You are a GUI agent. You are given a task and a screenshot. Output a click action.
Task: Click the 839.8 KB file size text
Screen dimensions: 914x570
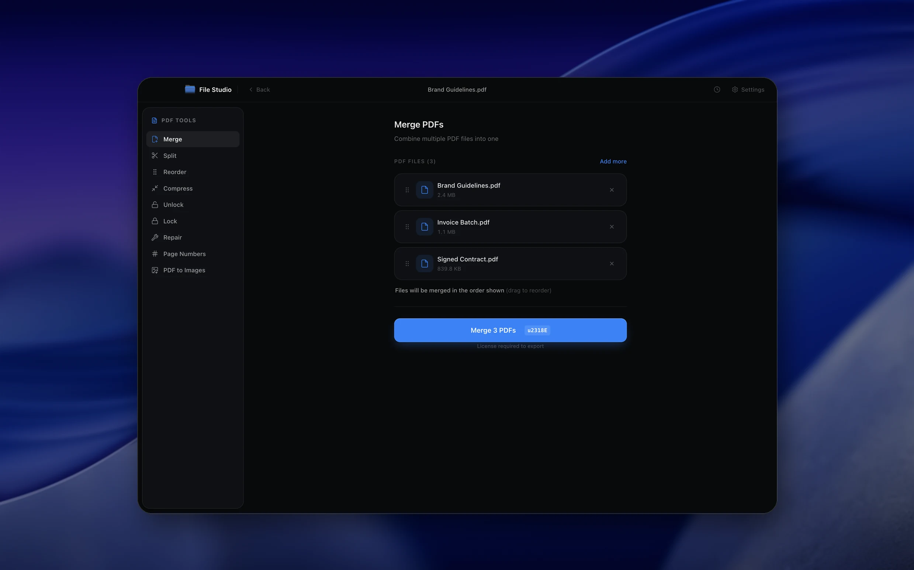click(x=449, y=269)
